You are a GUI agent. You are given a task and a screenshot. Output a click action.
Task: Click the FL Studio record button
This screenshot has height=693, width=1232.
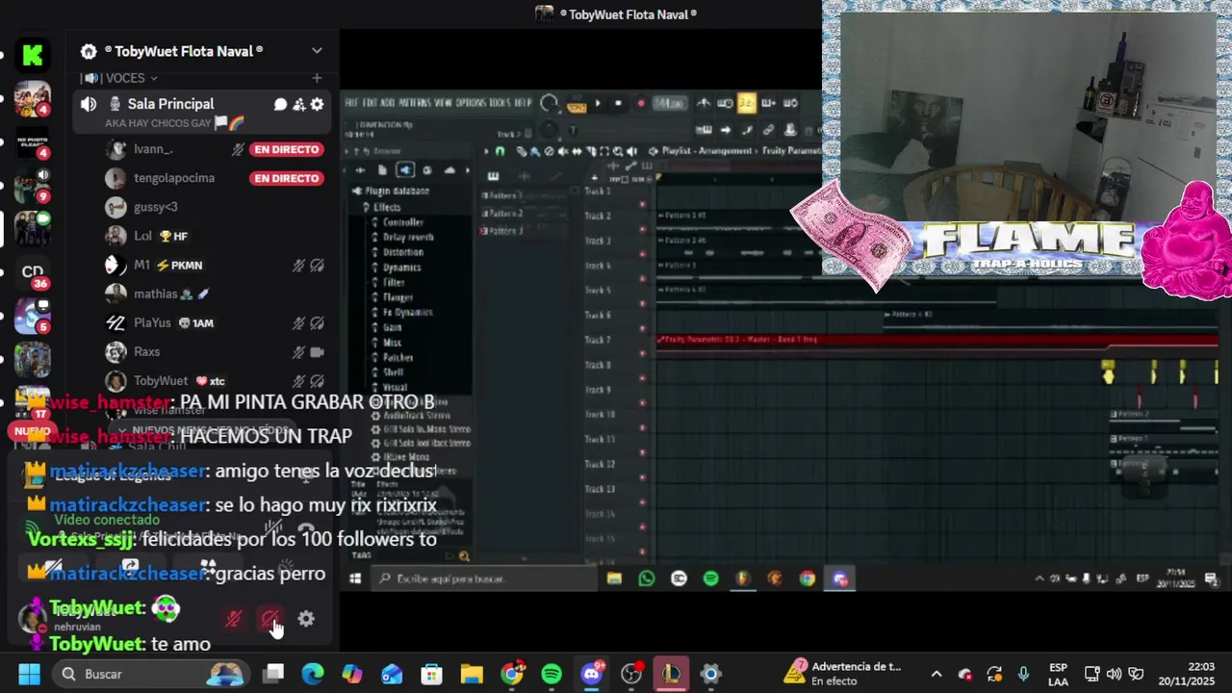[x=640, y=104]
